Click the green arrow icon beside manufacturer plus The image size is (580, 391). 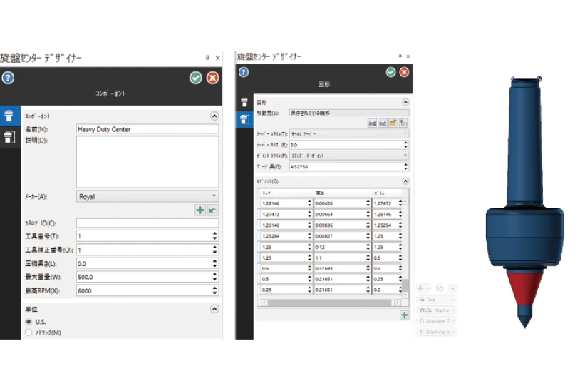[x=213, y=210]
